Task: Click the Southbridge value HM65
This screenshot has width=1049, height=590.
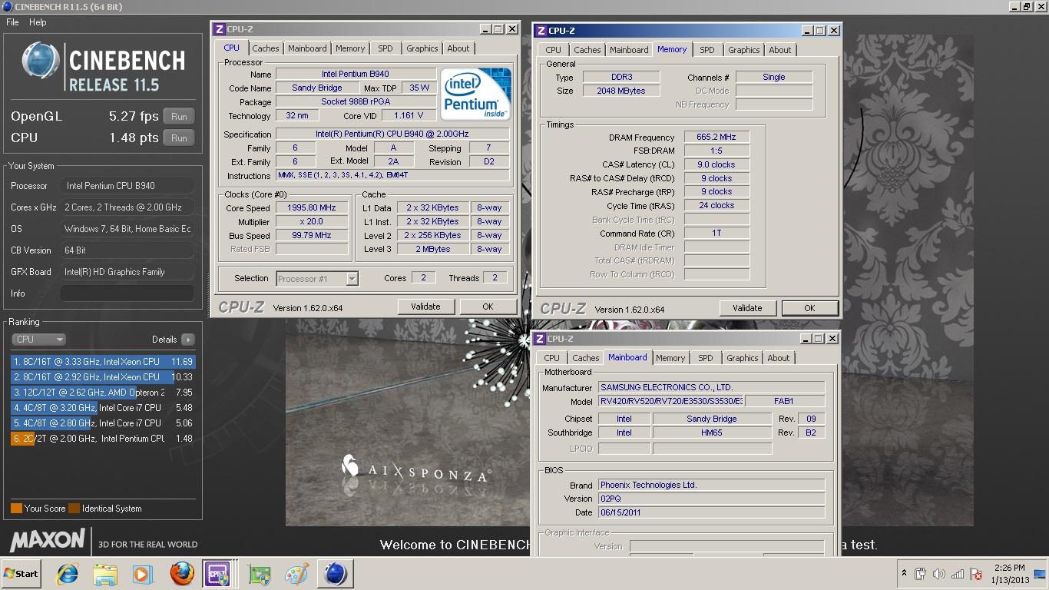Action: 712,433
